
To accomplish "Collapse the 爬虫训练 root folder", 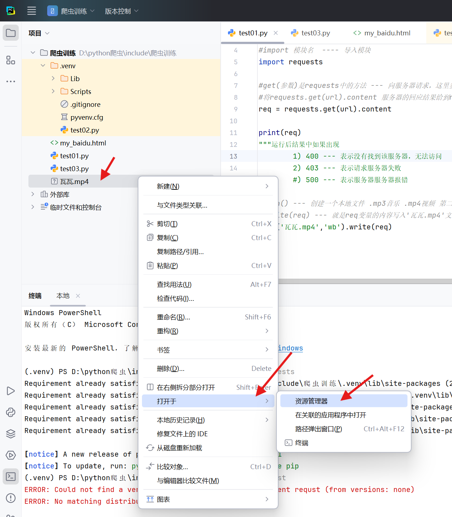I will (x=33, y=53).
